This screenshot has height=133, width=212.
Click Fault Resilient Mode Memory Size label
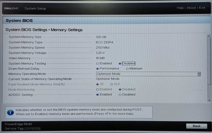(37, 84)
